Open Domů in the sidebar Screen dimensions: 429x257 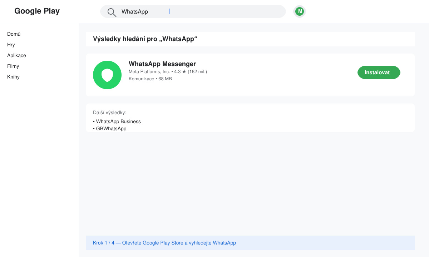coord(14,34)
